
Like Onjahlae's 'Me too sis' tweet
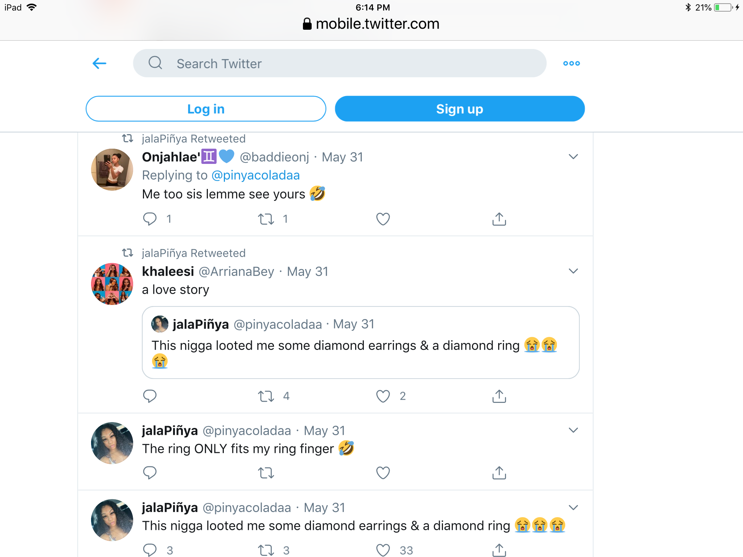point(383,219)
